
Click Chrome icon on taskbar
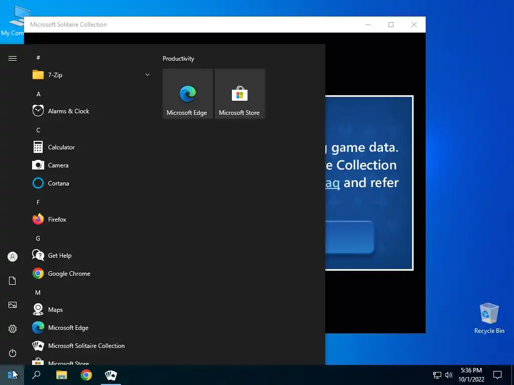(x=86, y=375)
